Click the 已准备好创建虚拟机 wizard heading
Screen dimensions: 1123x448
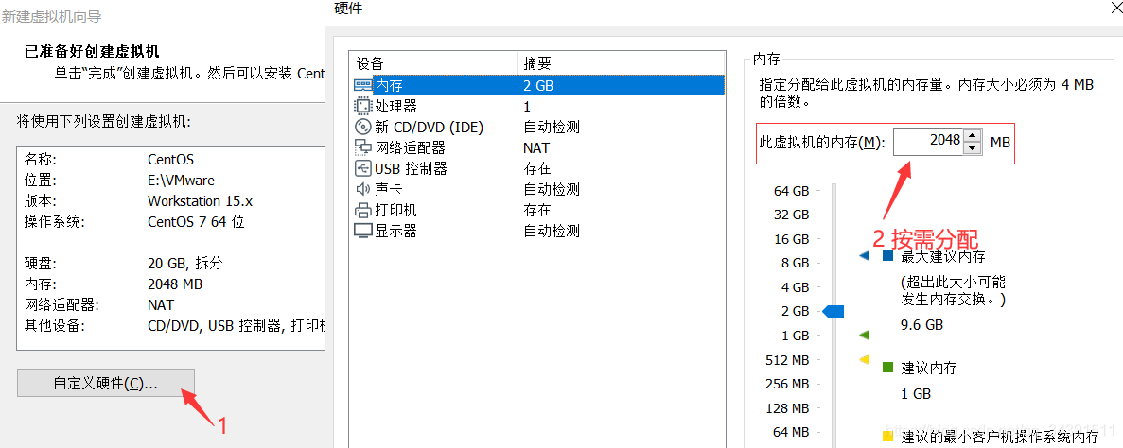[x=92, y=52]
